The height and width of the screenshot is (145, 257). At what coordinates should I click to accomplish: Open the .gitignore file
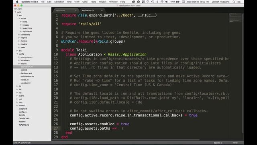click(x=23, y=109)
